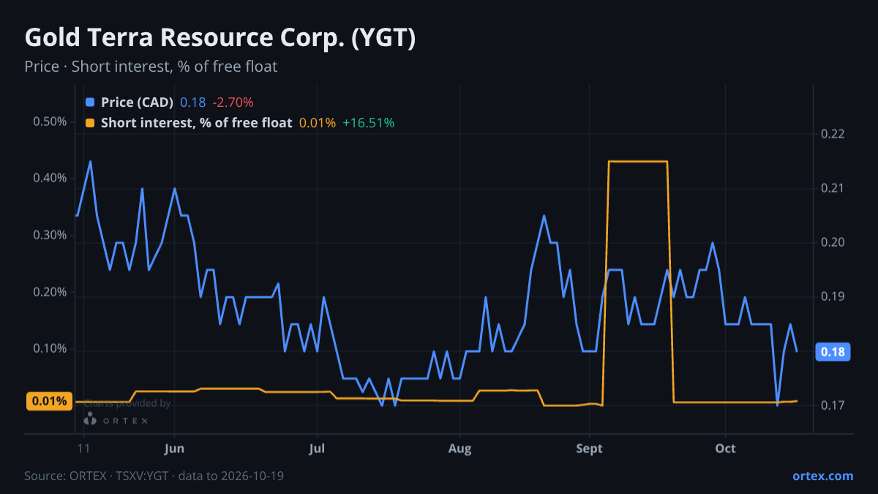
Task: Click the 0.18 value in the price legend
Action: pyautogui.click(x=193, y=102)
